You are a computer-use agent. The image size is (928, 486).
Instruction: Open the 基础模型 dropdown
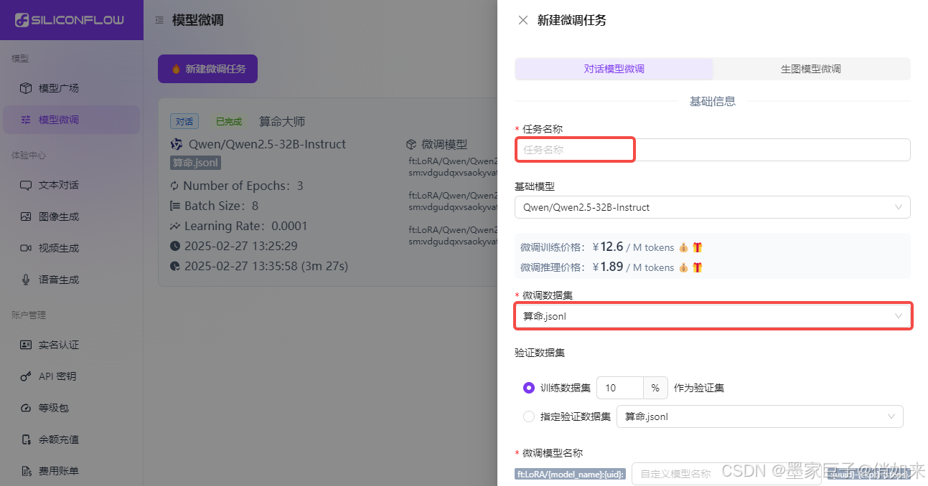click(x=713, y=207)
